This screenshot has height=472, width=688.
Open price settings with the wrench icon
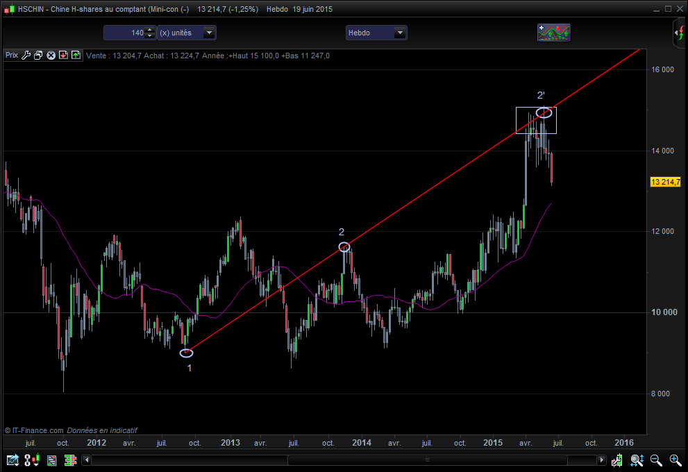pos(26,56)
